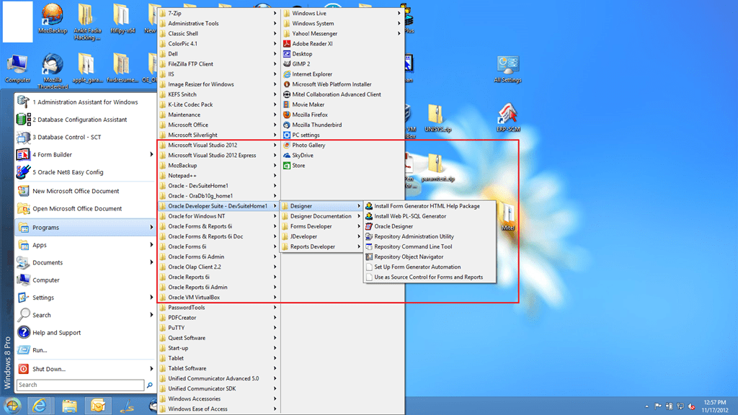This screenshot has width=738, height=415.
Task: Open Repository Object Navigator
Action: tap(430, 257)
